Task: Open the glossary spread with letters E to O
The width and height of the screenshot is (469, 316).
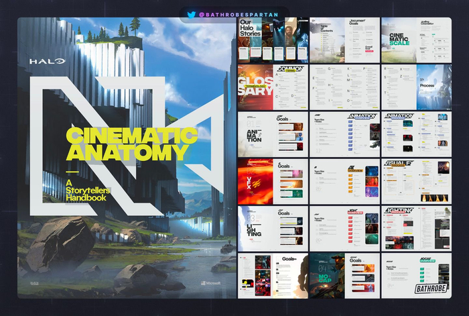Action: click(344, 87)
